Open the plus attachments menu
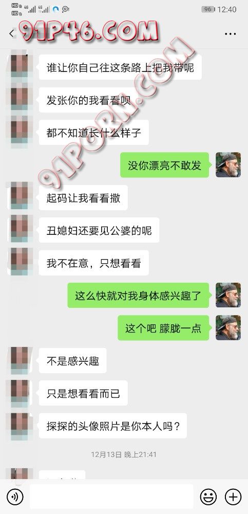The height and width of the screenshot is (514, 248). 233,497
